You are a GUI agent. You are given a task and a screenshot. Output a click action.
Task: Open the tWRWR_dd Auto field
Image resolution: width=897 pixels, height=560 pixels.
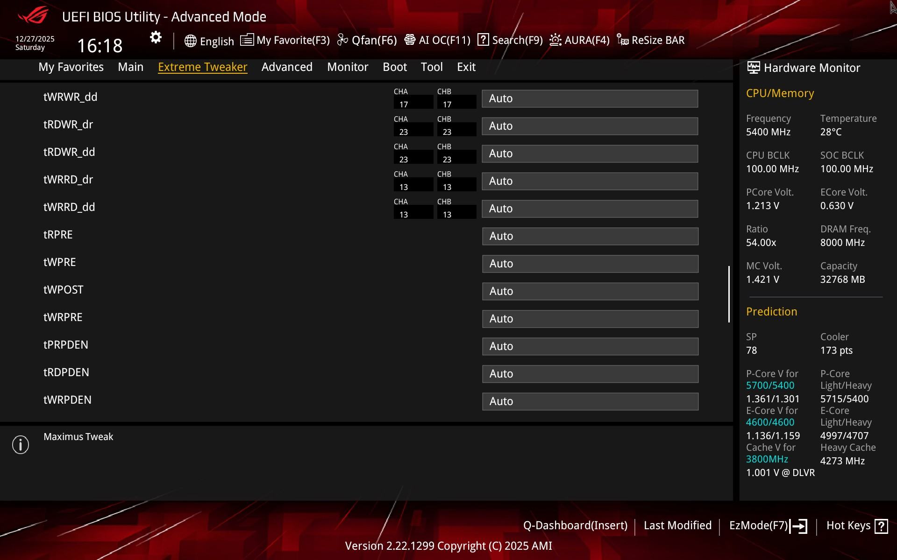pyautogui.click(x=590, y=98)
